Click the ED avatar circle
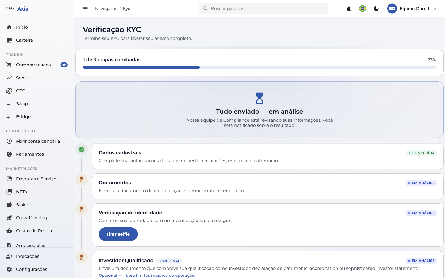The height and width of the screenshot is (278, 445). pyautogui.click(x=392, y=9)
